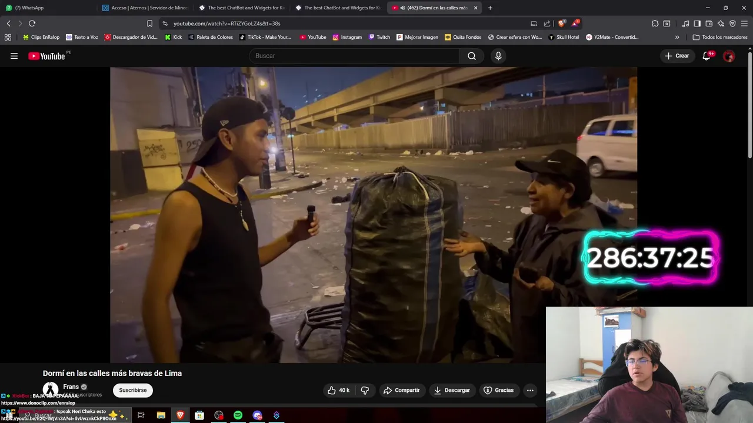Open Brave Leo AI sparkle icon
753x423 pixels.
tap(721, 23)
